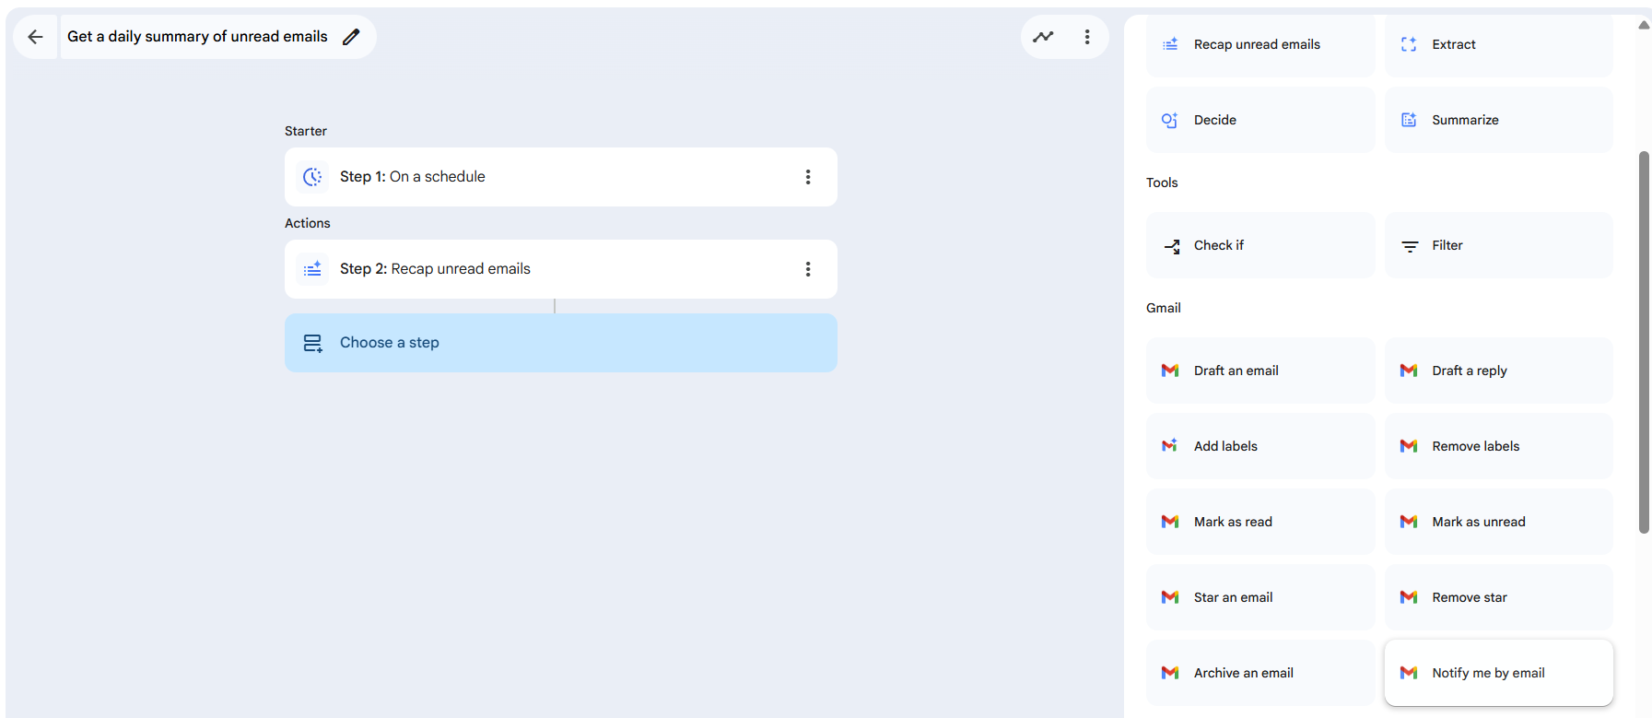
Task: Select the Summarize action
Action: 1498,120
